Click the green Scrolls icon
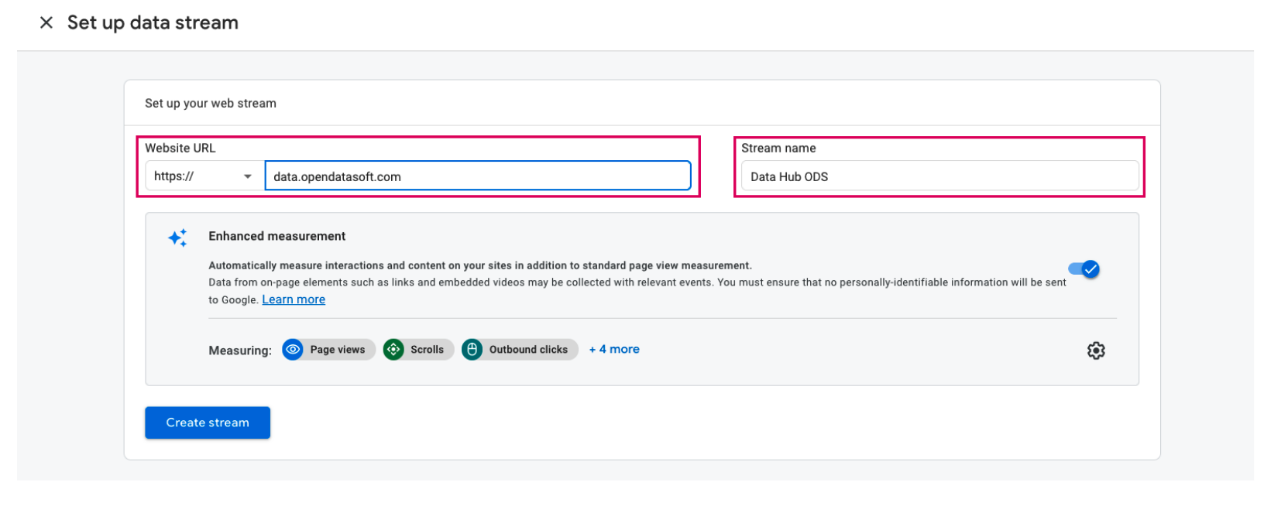 pyautogui.click(x=393, y=350)
